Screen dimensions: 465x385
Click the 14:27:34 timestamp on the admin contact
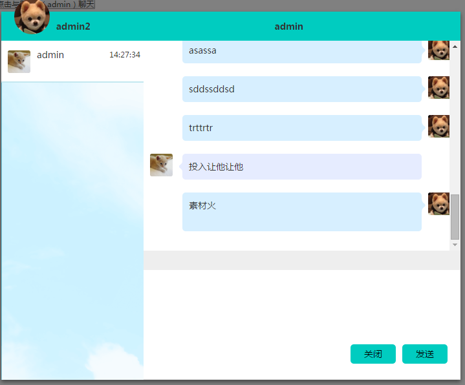tap(125, 55)
